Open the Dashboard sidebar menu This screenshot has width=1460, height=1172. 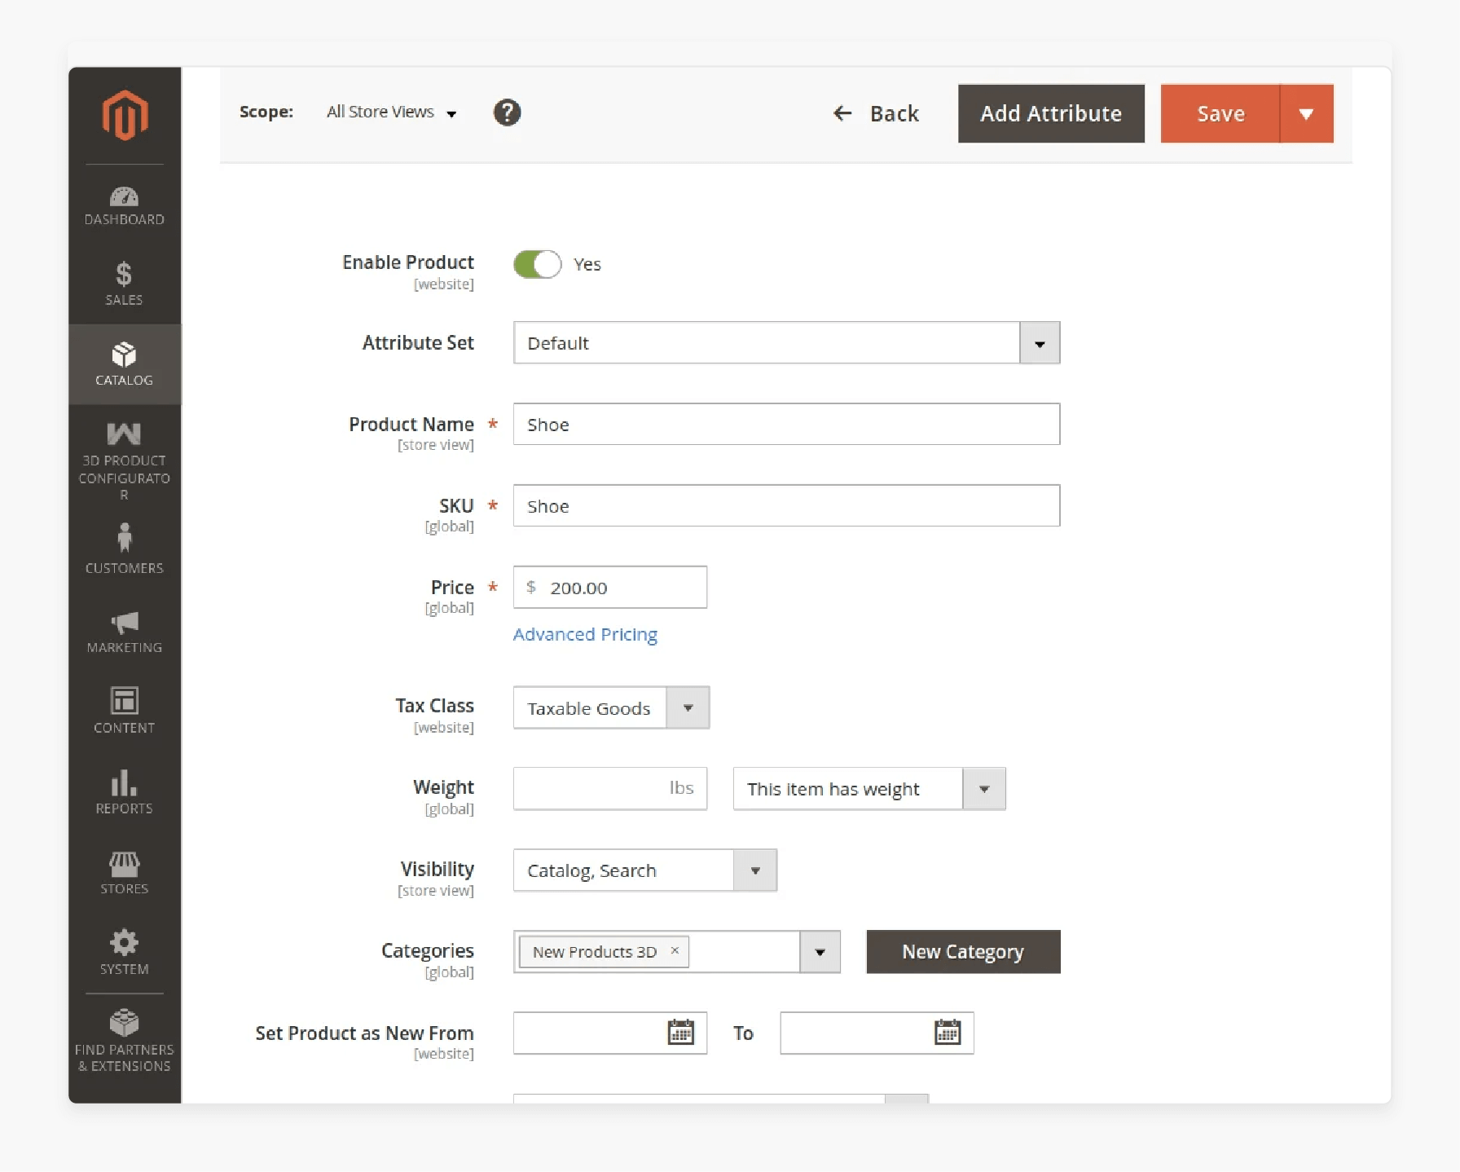[x=125, y=206]
